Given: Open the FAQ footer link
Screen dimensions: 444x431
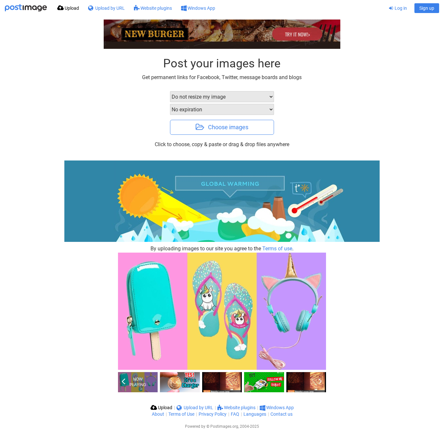Looking at the screenshot, I should [235, 414].
